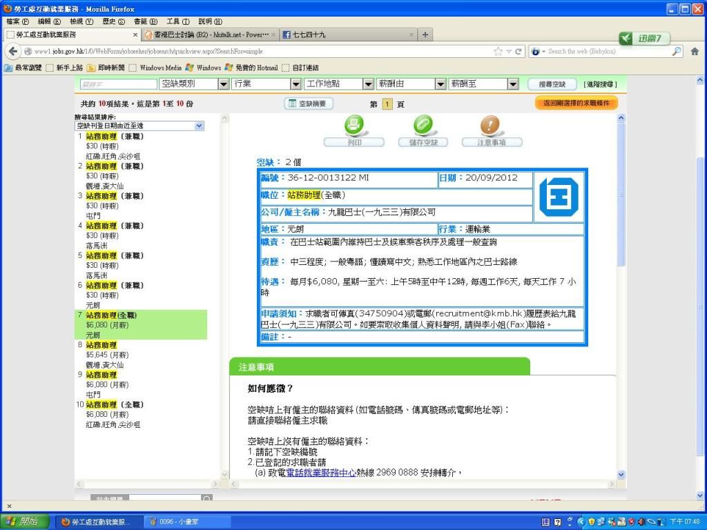Click the 迅雷7 toolbar icon

(644, 39)
